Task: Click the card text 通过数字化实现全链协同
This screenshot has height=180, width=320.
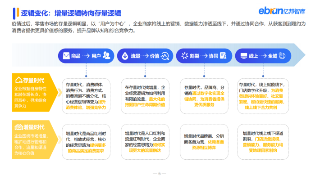Action: 204,96
